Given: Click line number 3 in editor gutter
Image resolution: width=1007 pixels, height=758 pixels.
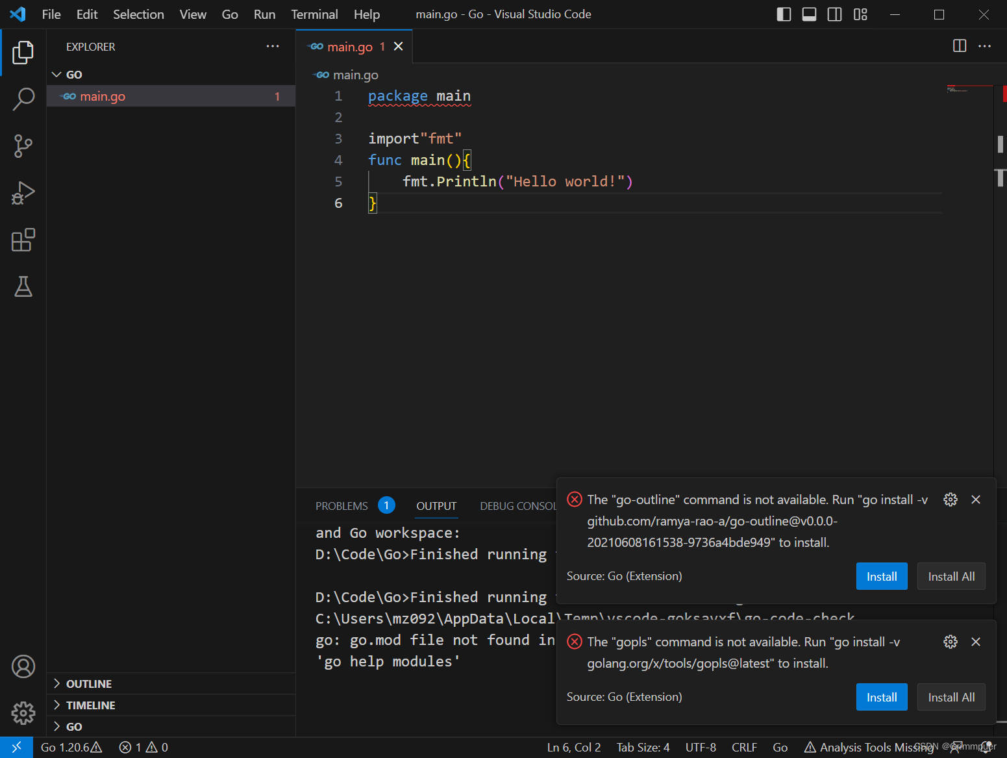Looking at the screenshot, I should pyautogui.click(x=338, y=139).
